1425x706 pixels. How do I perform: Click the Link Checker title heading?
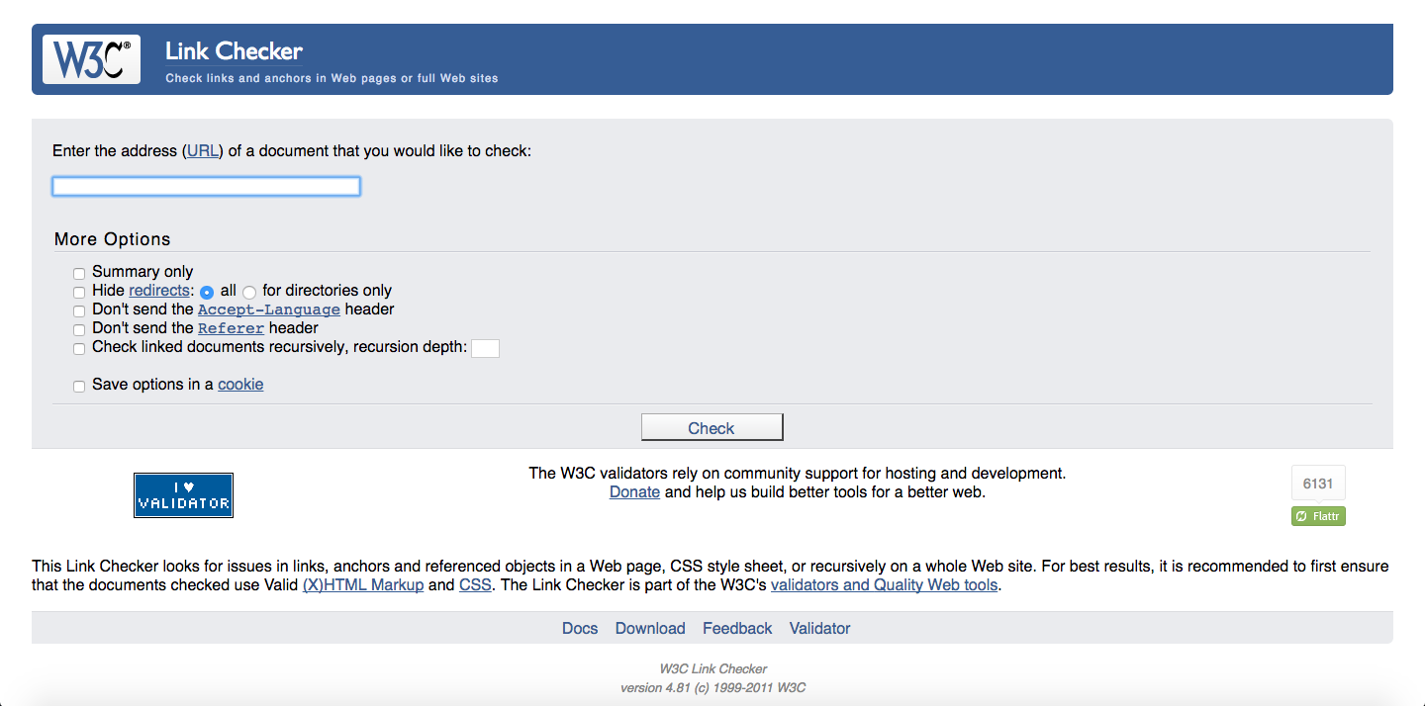[x=234, y=51]
